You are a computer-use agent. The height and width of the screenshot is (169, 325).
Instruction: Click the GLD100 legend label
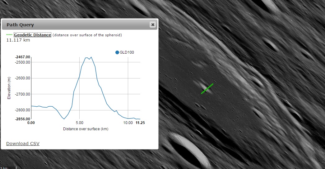click(127, 52)
